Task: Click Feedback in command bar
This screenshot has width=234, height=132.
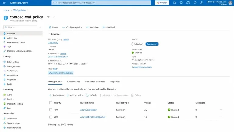Action: coord(109,27)
